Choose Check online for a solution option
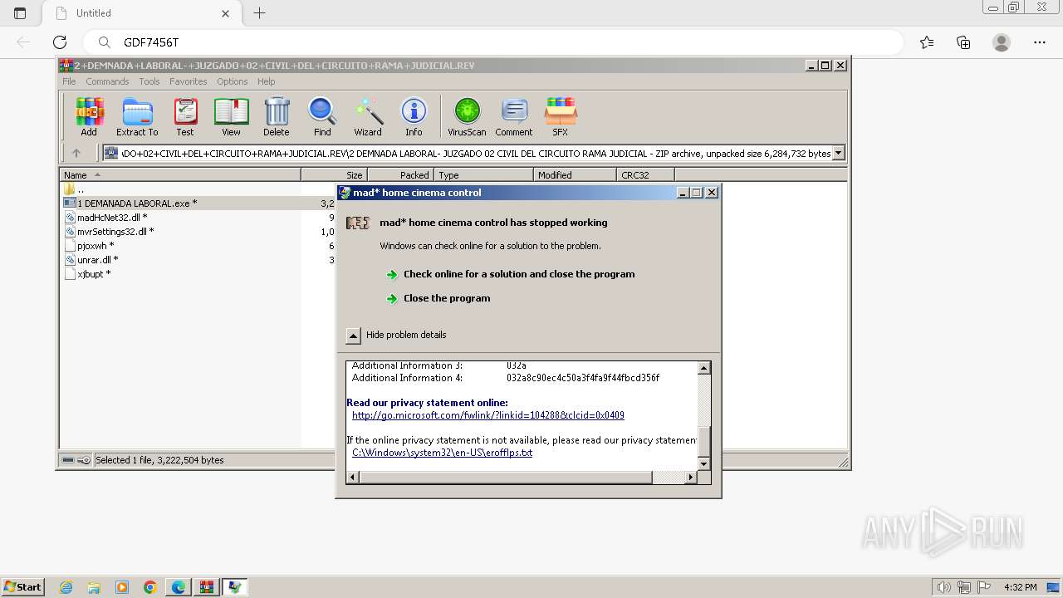Screen dimensions: 1063x598 click(519, 274)
